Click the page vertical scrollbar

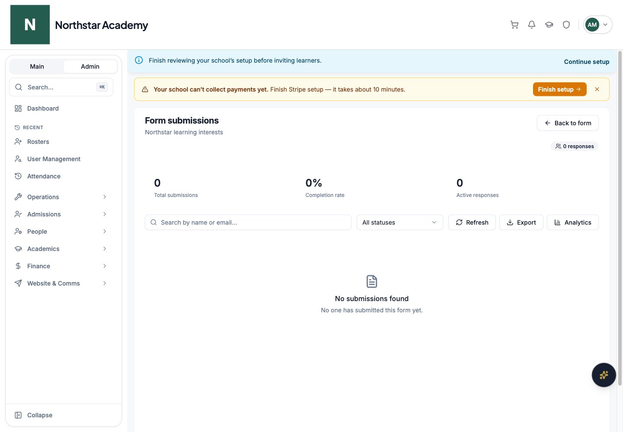tap(620, 218)
